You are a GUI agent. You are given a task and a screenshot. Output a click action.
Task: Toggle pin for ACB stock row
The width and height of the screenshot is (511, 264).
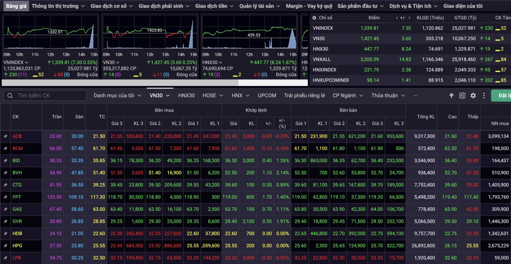tap(6, 136)
